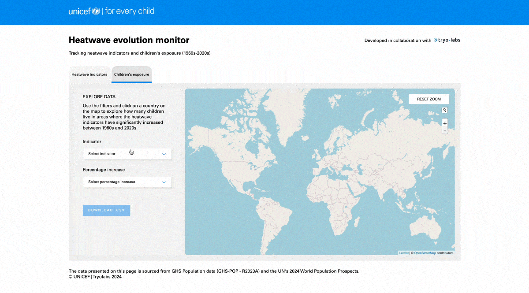Click the map search magnifier icon
529x293 pixels.
(445, 110)
